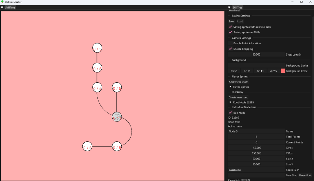Viewport: 314px width, 181px height.
Task: Click the Create new root button
Action: click(x=238, y=97)
